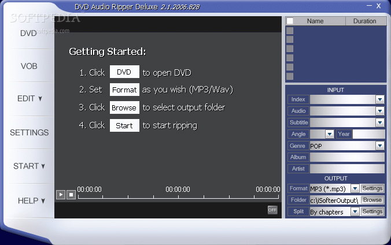Click the Stop button below the preview
This screenshot has width=391, height=245.
(x=71, y=194)
